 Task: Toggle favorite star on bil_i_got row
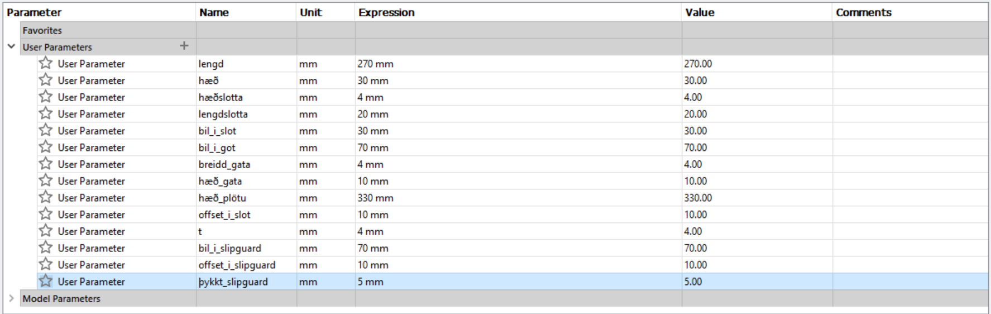tap(46, 147)
